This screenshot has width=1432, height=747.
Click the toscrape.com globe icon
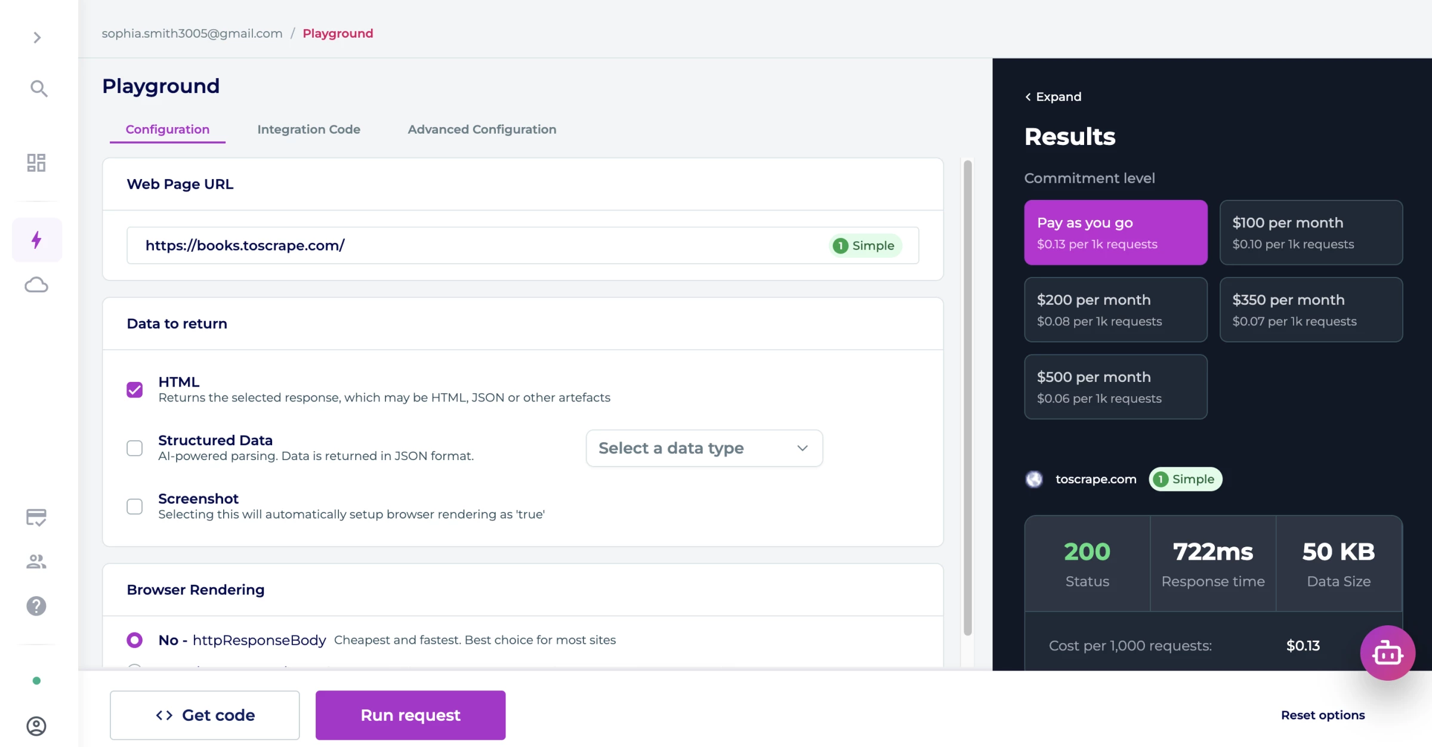1034,479
